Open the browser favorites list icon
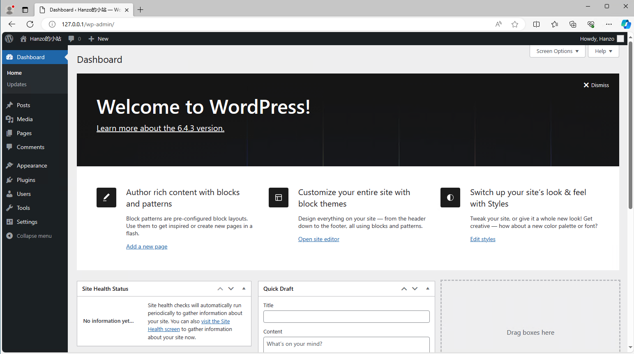Image resolution: width=634 pixels, height=354 pixels. click(555, 24)
